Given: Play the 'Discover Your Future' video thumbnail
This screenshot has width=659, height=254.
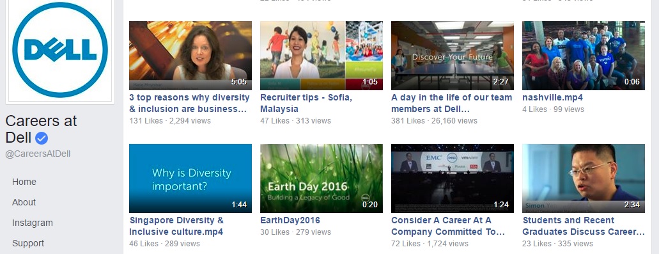Looking at the screenshot, I should click(x=453, y=56).
